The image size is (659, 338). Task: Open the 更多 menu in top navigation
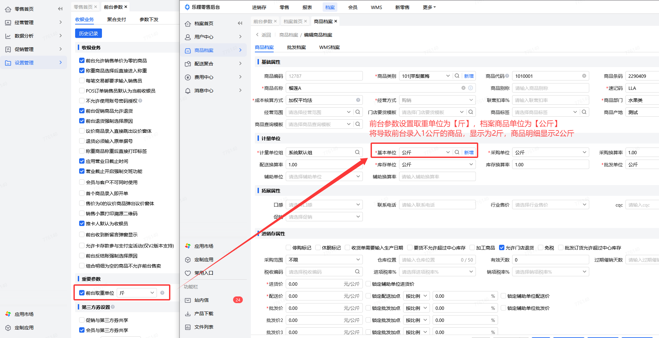pyautogui.click(x=429, y=7)
